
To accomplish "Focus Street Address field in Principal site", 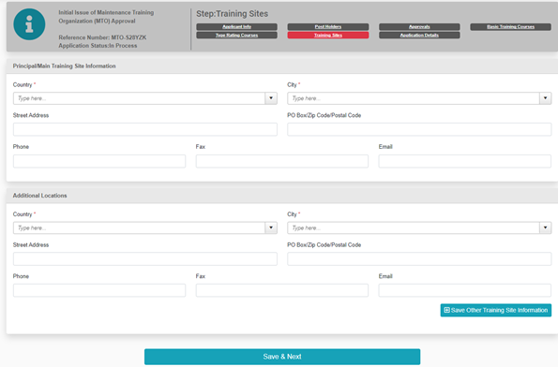I will pos(145,129).
